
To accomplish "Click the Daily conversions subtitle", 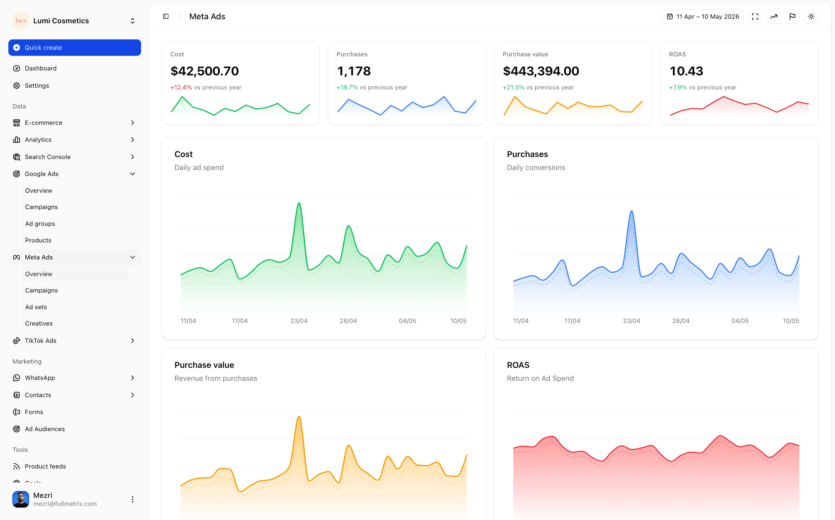I will point(536,167).
